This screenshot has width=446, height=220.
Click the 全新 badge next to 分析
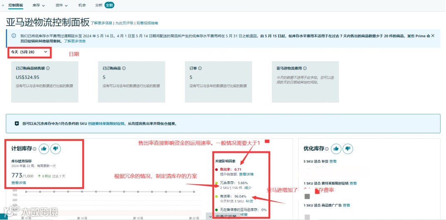(109, 5)
